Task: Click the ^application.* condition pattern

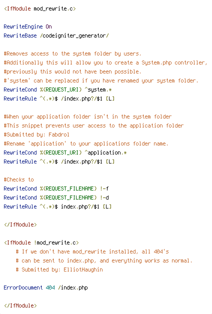Action: [x=105, y=153]
